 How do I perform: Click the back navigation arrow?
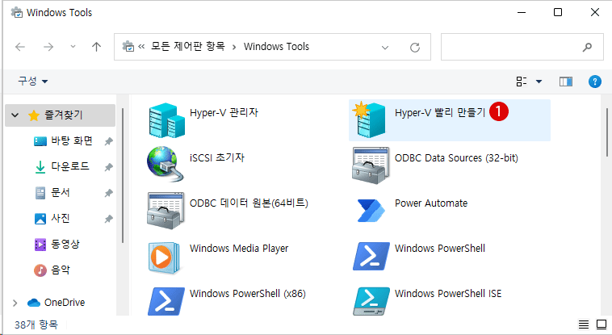click(x=20, y=47)
